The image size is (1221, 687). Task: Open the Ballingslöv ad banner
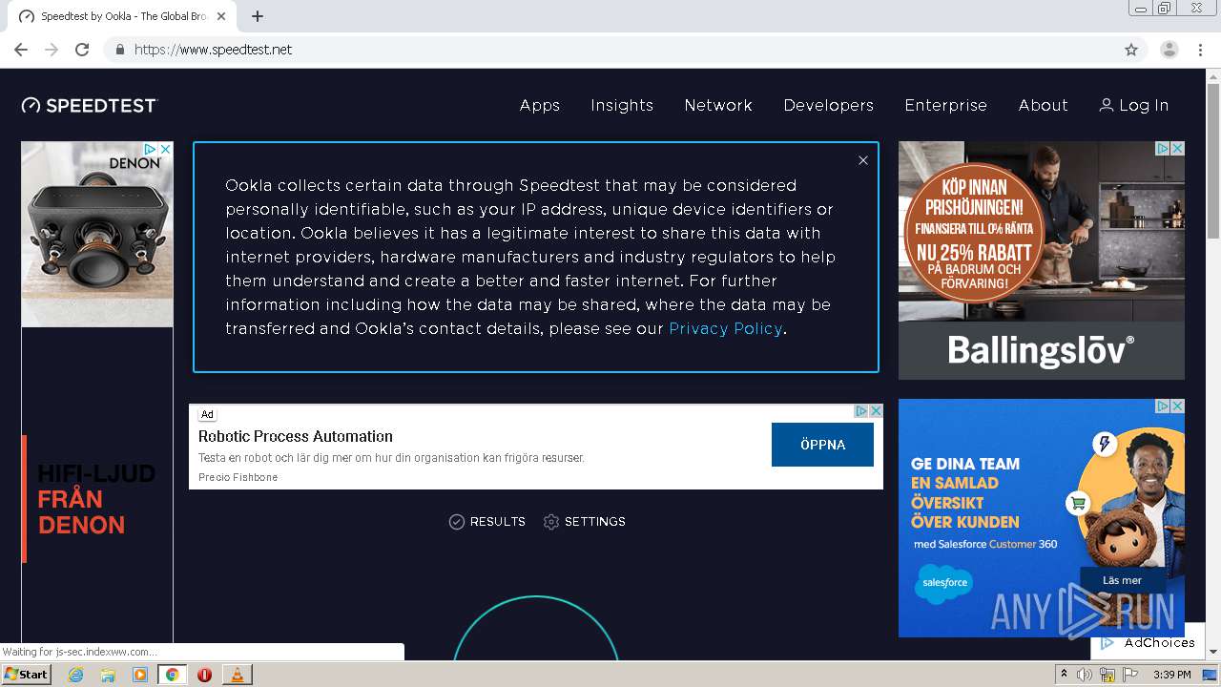pyautogui.click(x=1042, y=260)
